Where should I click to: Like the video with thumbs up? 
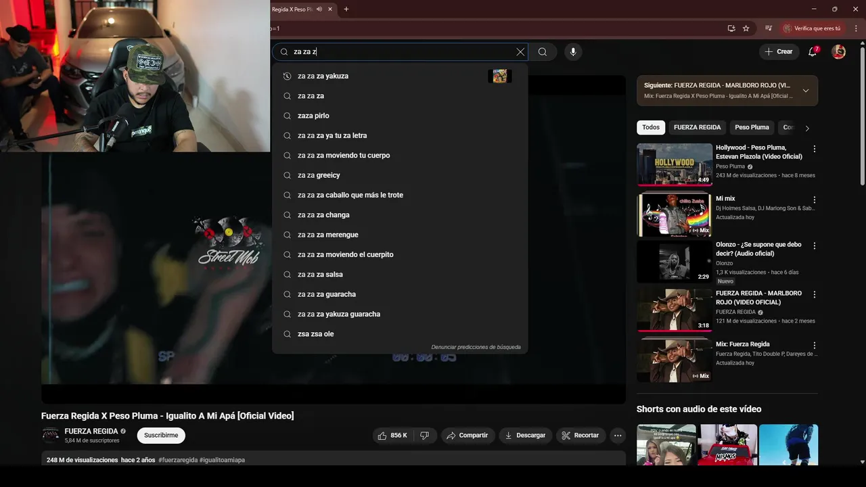[x=393, y=436]
